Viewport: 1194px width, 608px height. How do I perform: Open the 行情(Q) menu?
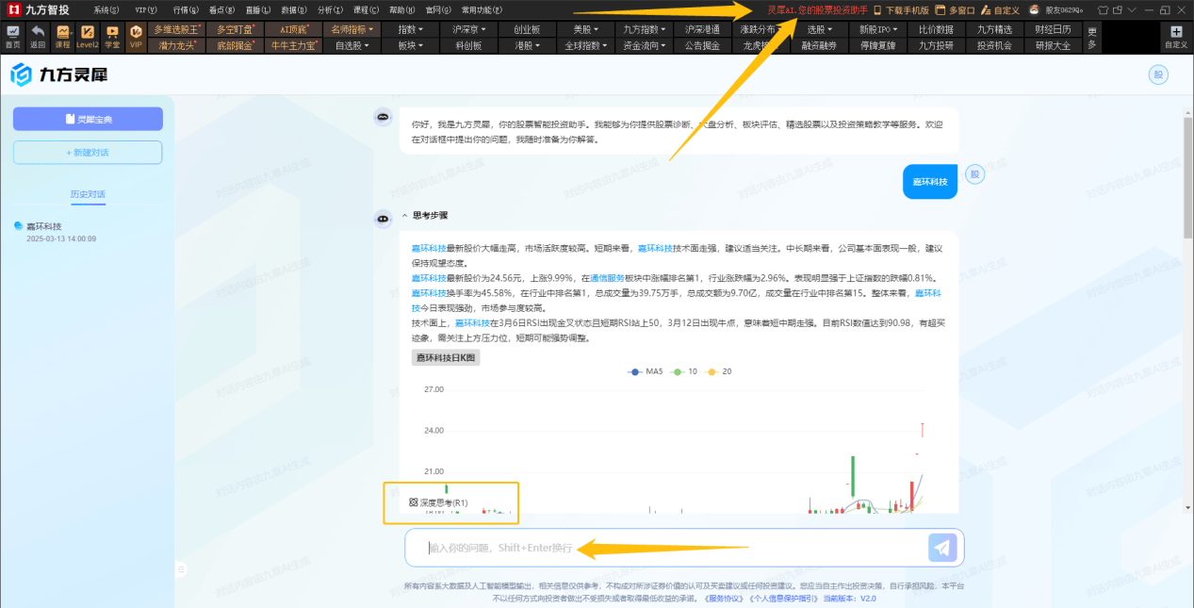[186, 9]
